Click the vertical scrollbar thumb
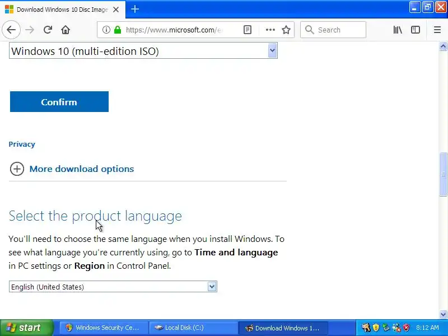448x336 pixels. pyautogui.click(x=443, y=174)
